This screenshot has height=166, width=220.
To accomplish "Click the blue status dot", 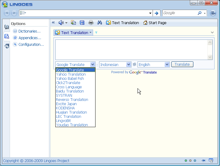I will point(195,161).
